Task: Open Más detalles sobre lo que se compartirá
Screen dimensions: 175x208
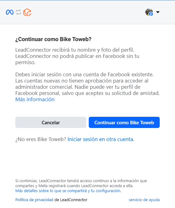Action: coord(68,191)
